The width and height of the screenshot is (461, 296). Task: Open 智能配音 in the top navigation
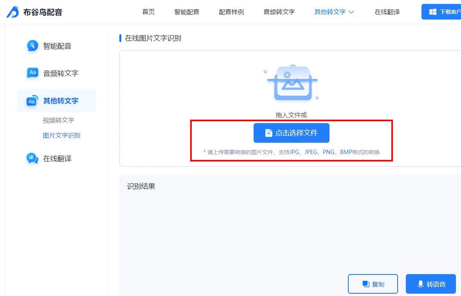point(187,12)
